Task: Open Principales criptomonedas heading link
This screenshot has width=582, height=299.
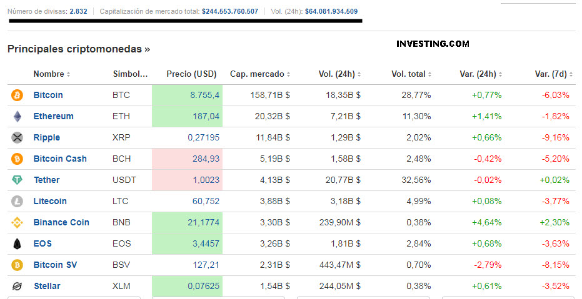Action: [x=79, y=49]
